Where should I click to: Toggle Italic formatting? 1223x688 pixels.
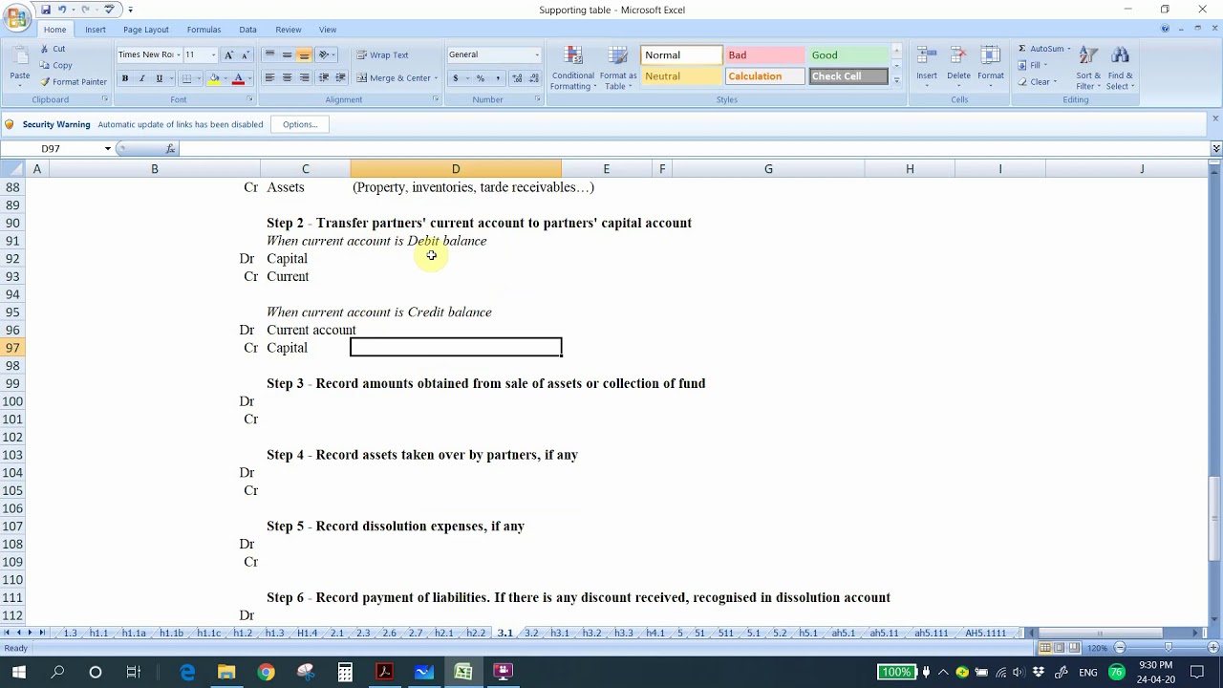pos(141,78)
